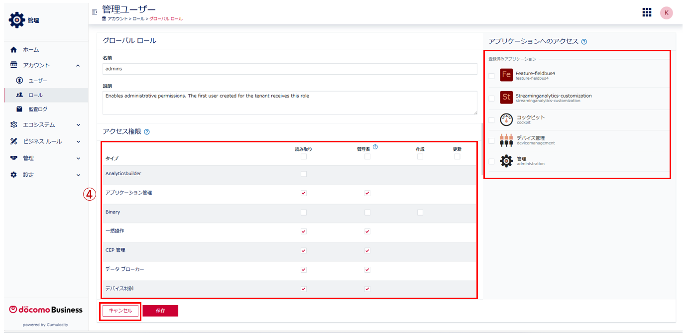Collapse the アカウント menu section
The image size is (689, 335).
tap(46, 65)
